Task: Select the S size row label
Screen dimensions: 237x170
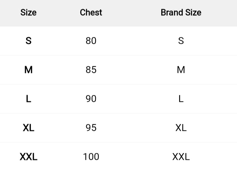Action: click(x=28, y=41)
